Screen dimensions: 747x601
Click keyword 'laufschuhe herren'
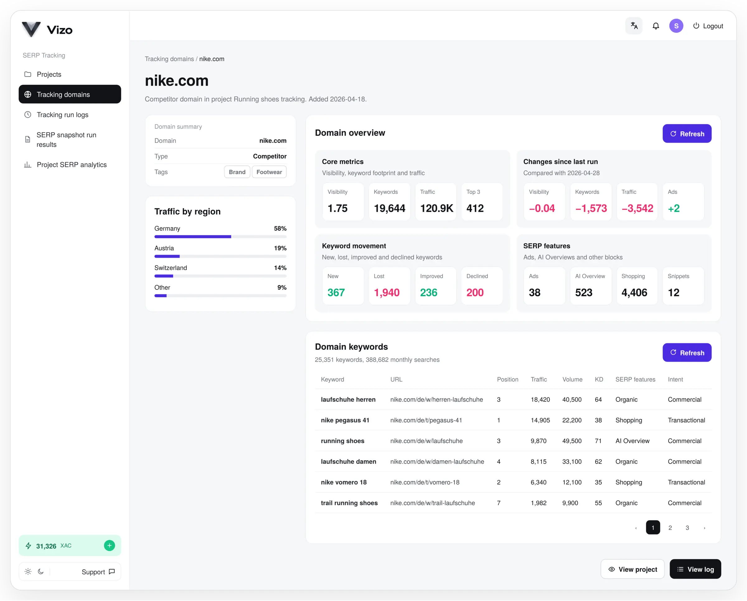click(348, 399)
